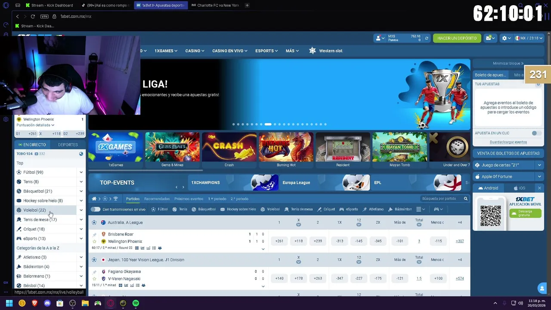
Task: Go to home icon in breadcrumb
Action: (94, 199)
